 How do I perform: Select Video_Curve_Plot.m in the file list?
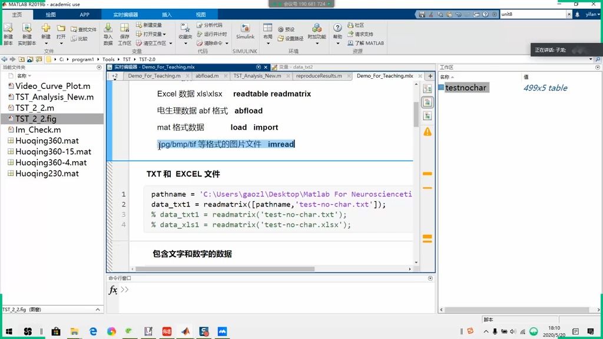(52, 86)
